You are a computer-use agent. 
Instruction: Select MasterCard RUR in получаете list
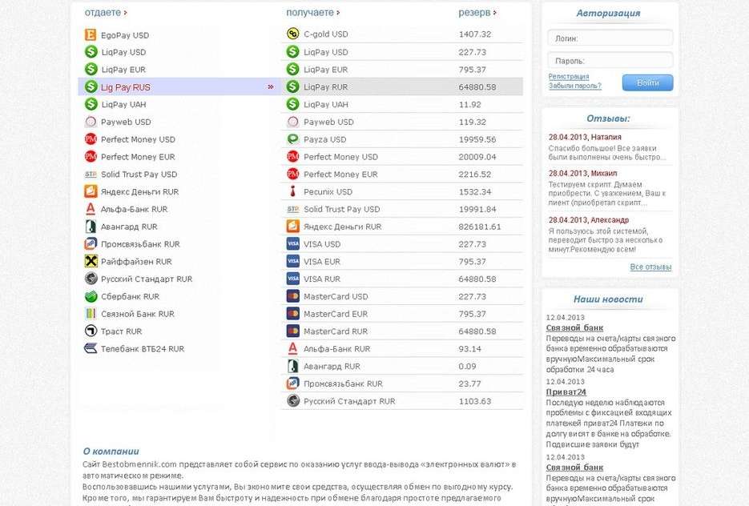[402, 331]
